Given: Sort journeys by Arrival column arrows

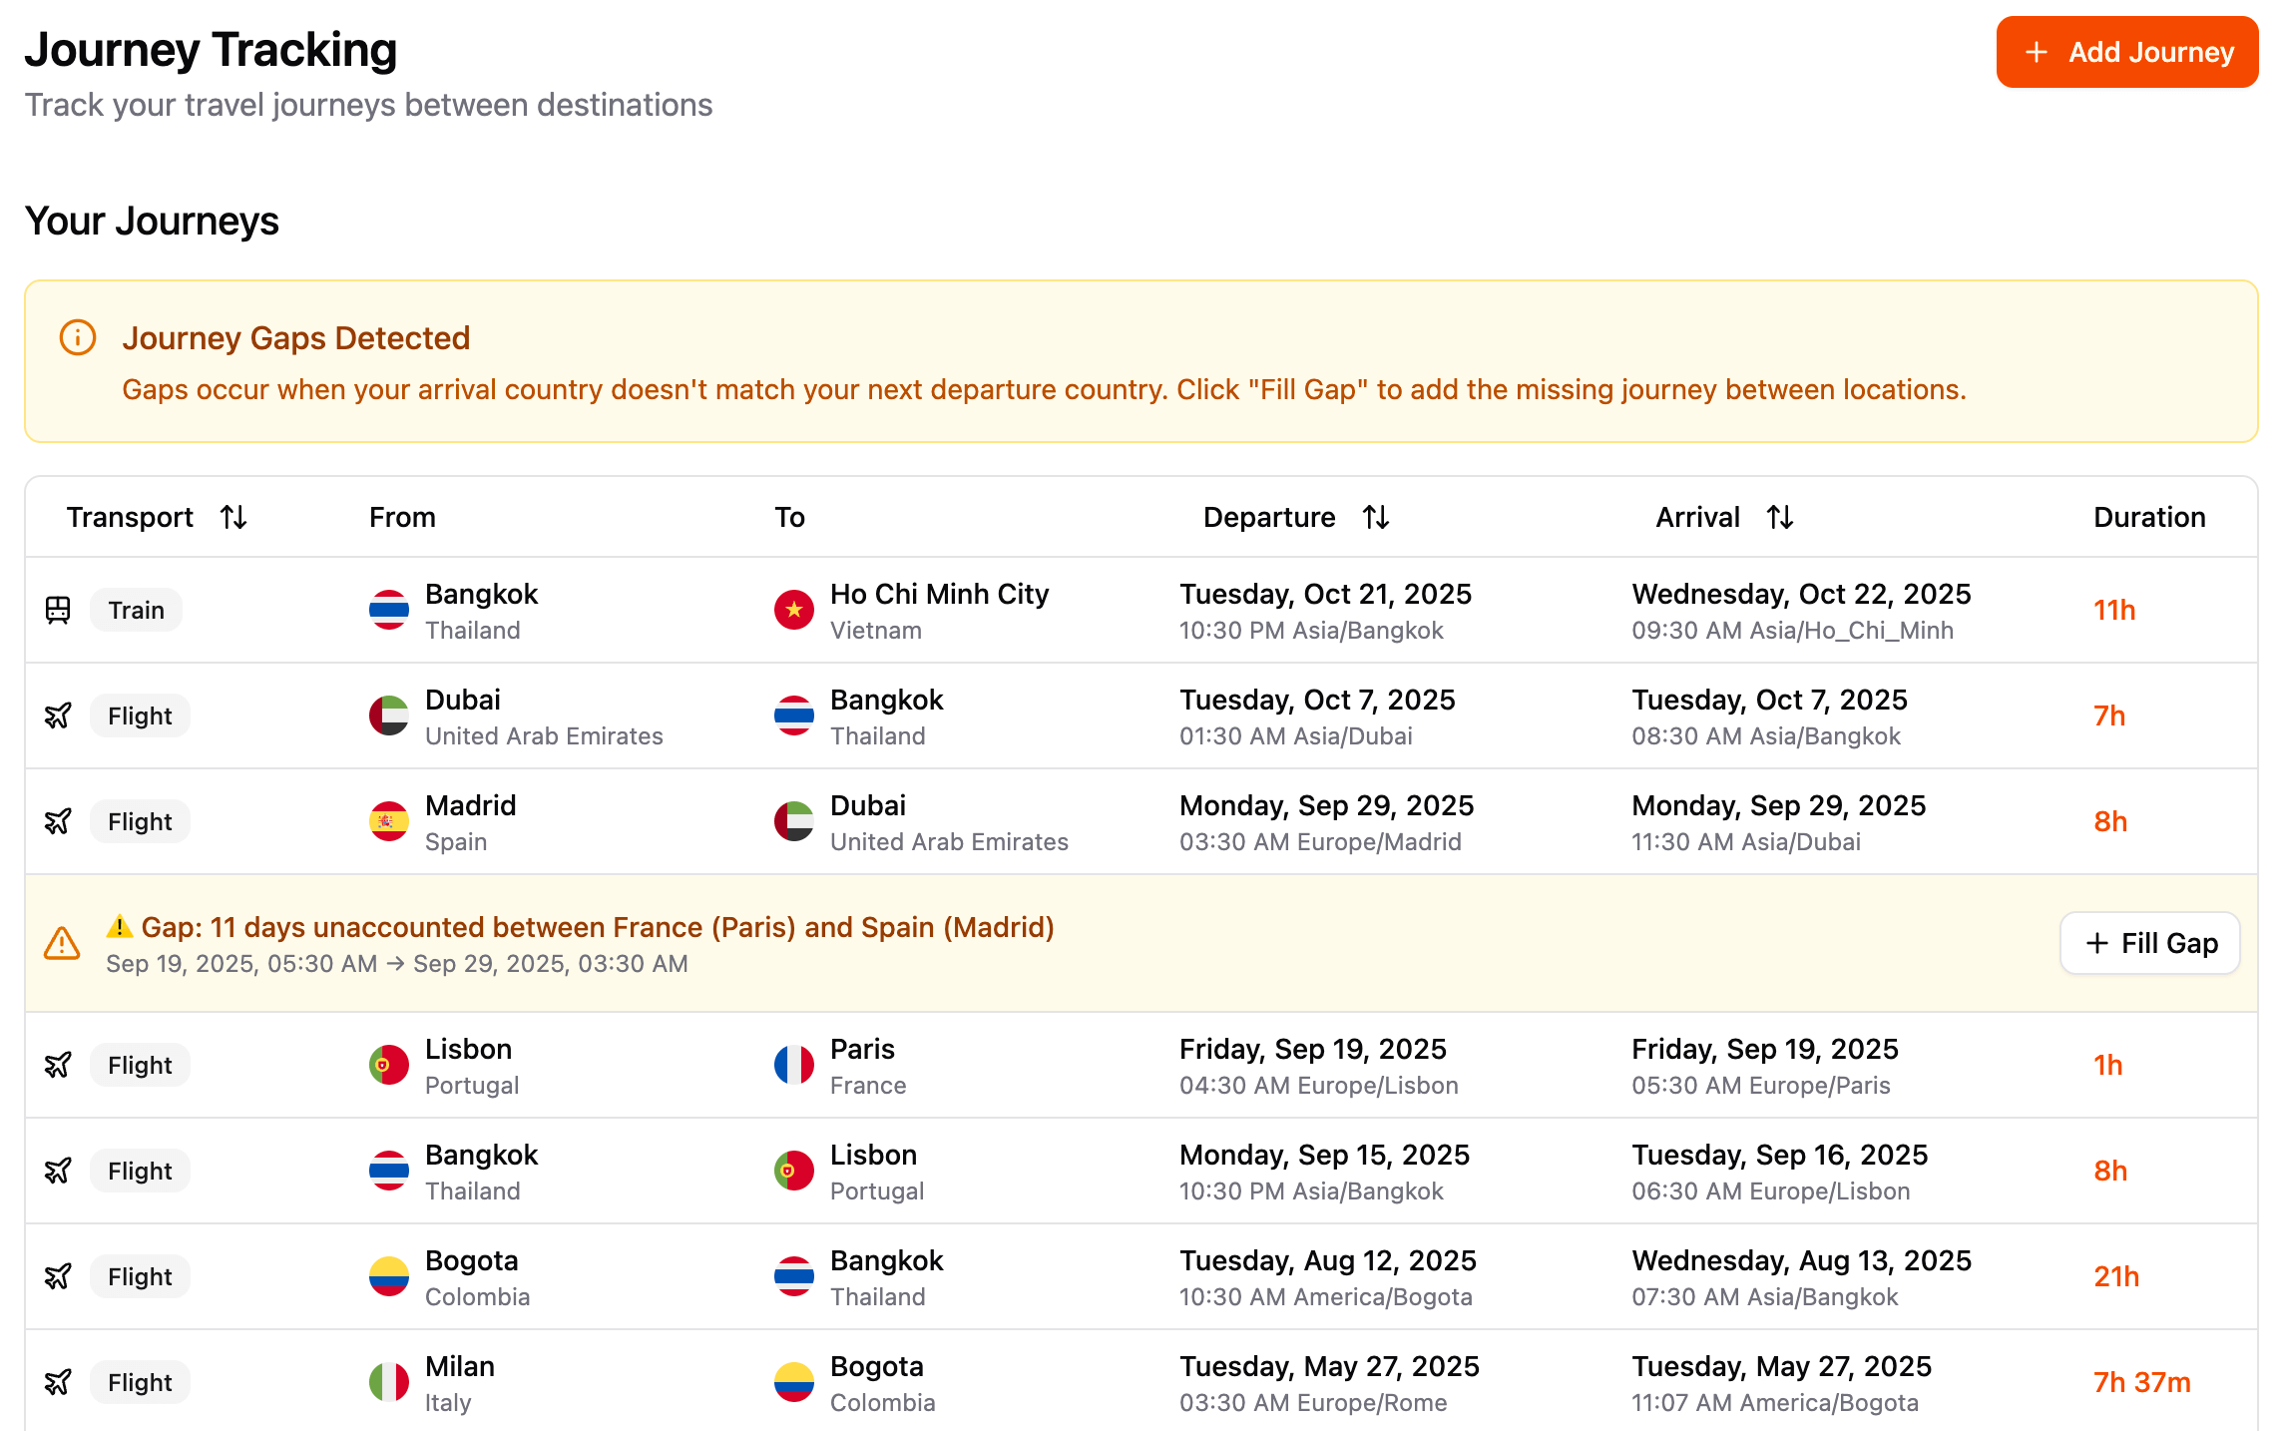Looking at the screenshot, I should (x=1779, y=517).
